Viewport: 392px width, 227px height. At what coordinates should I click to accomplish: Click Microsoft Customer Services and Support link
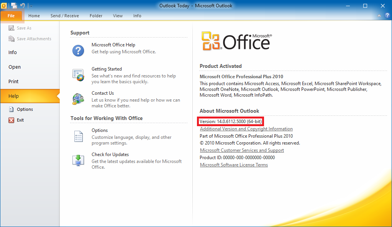[242, 150]
